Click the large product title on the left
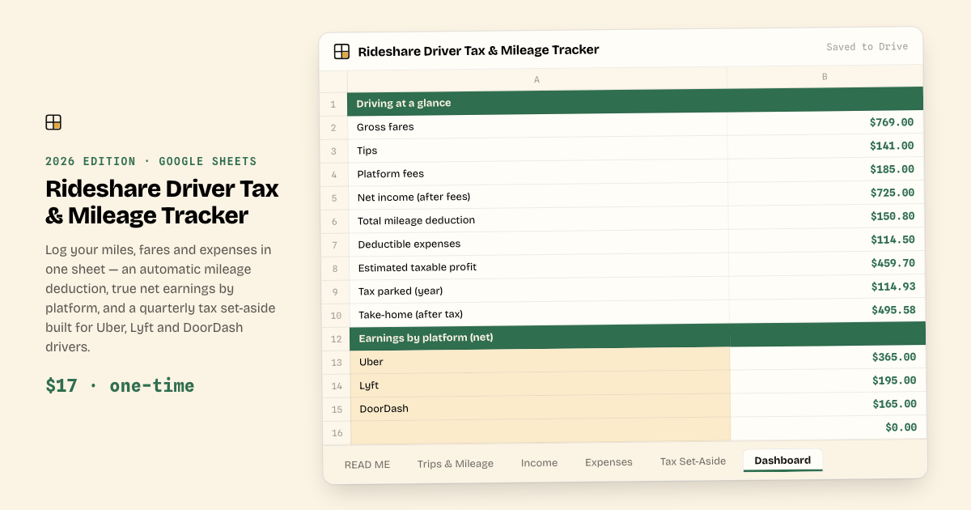 pos(162,202)
